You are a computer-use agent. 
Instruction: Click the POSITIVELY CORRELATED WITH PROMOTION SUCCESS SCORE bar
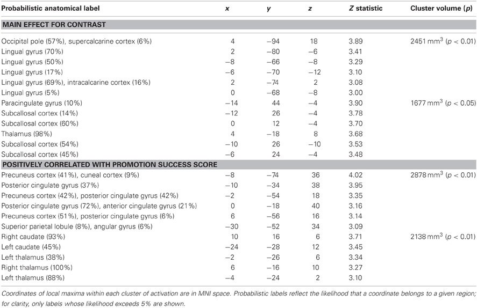click(239, 165)
